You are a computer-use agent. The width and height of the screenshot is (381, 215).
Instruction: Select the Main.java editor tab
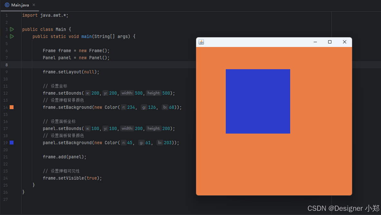tap(20, 5)
